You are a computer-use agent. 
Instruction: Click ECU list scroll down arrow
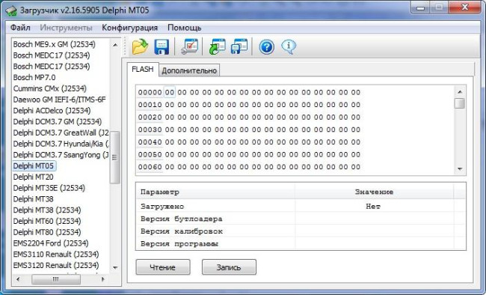[115, 267]
